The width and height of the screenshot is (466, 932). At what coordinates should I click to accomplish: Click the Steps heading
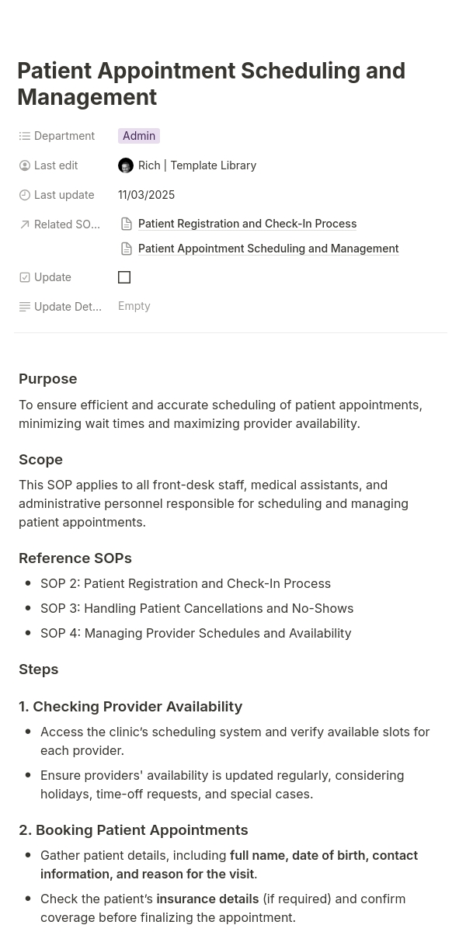[39, 669]
